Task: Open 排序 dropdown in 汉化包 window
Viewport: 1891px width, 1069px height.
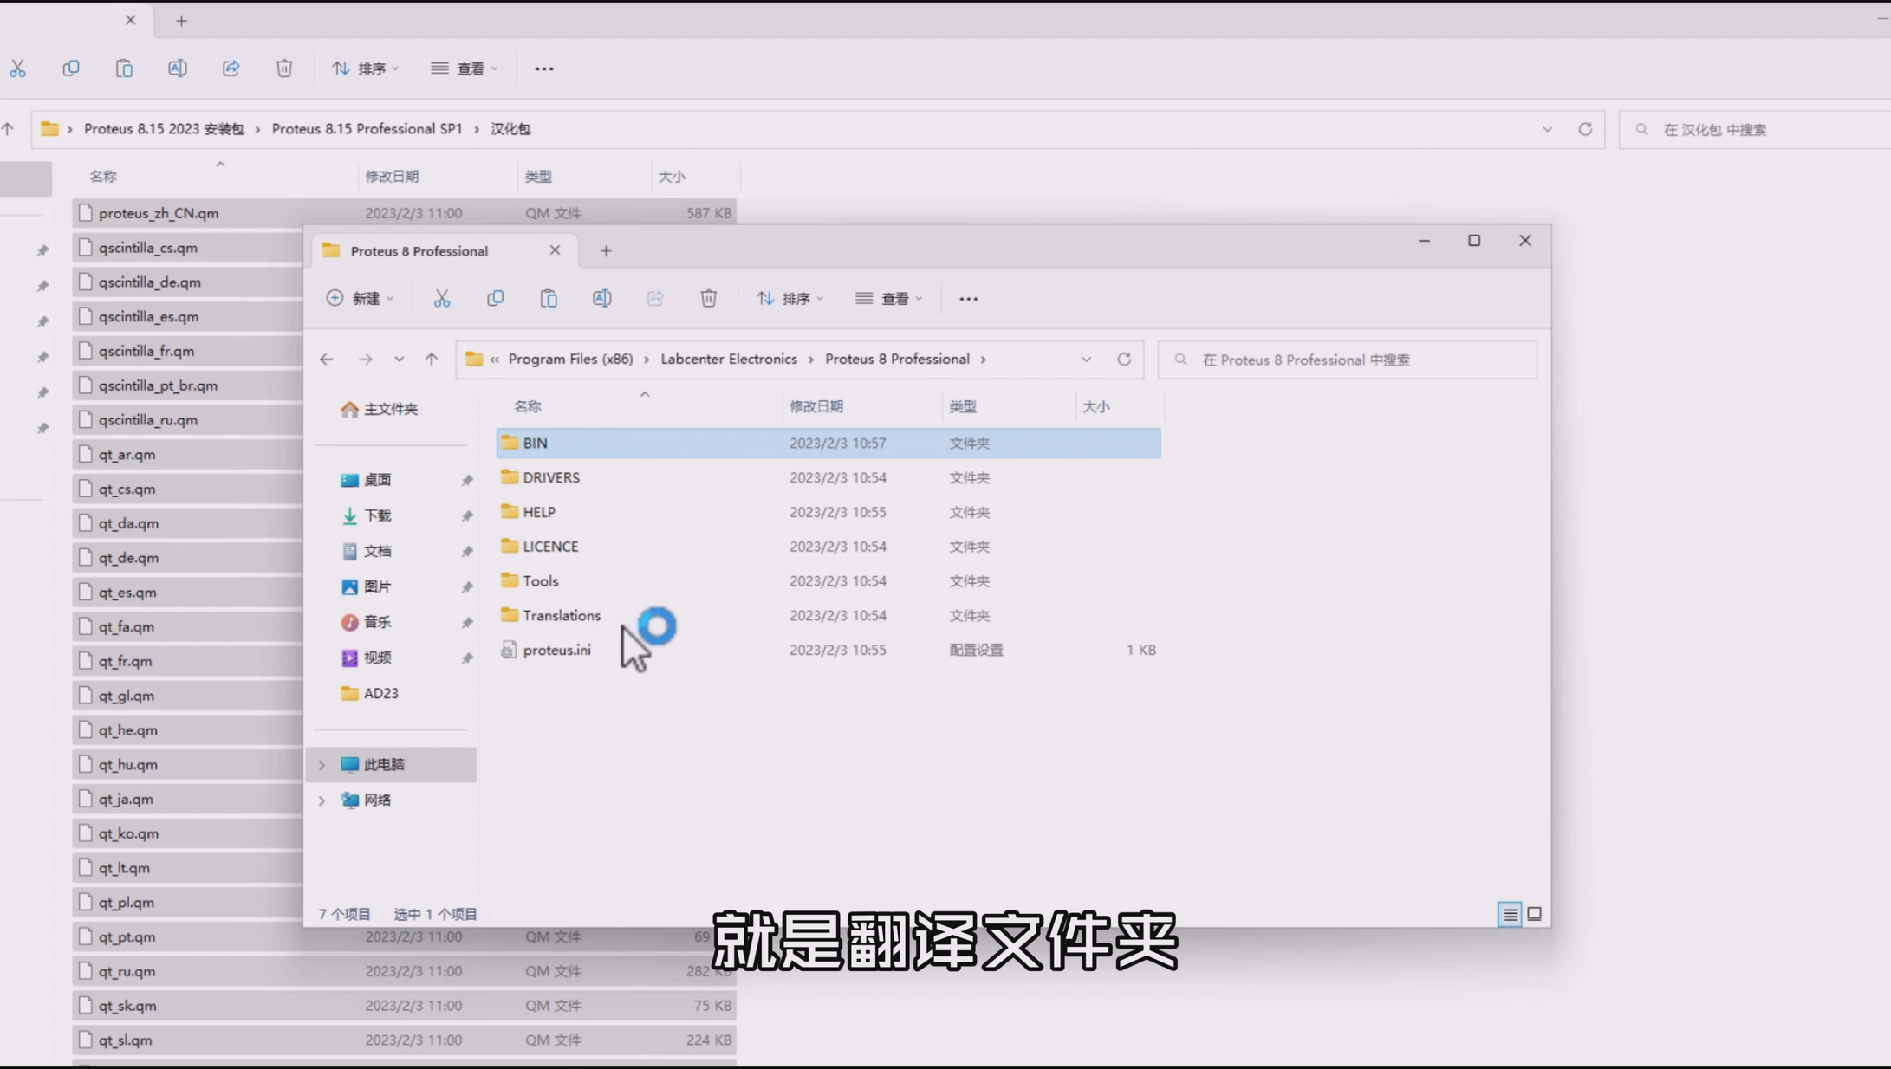Action: tap(365, 68)
